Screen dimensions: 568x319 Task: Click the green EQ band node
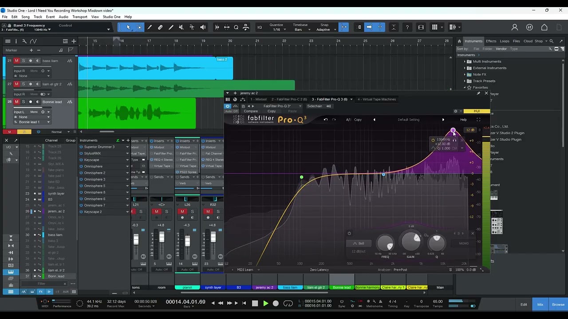click(x=302, y=178)
